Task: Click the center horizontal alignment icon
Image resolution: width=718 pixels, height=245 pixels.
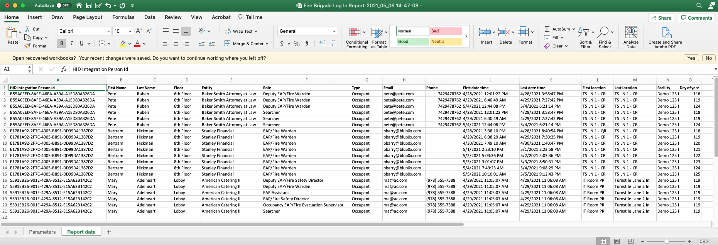Action: pyautogui.click(x=176, y=44)
